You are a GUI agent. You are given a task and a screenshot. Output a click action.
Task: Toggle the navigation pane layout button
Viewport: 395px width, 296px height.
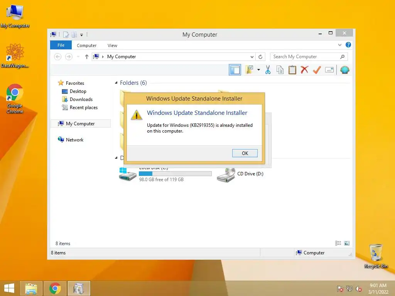[x=235, y=70]
